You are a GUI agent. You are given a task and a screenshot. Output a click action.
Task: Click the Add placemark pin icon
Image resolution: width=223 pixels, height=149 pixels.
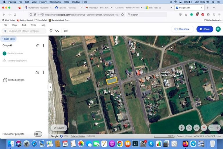pyautogui.click(x=51, y=31)
